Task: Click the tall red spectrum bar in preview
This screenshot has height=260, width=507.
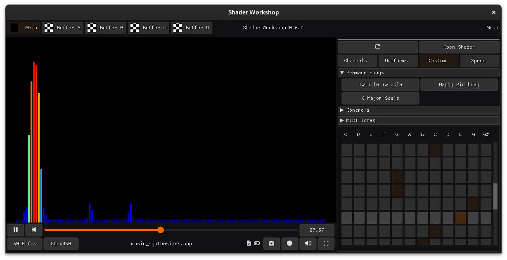Action: tap(34, 142)
